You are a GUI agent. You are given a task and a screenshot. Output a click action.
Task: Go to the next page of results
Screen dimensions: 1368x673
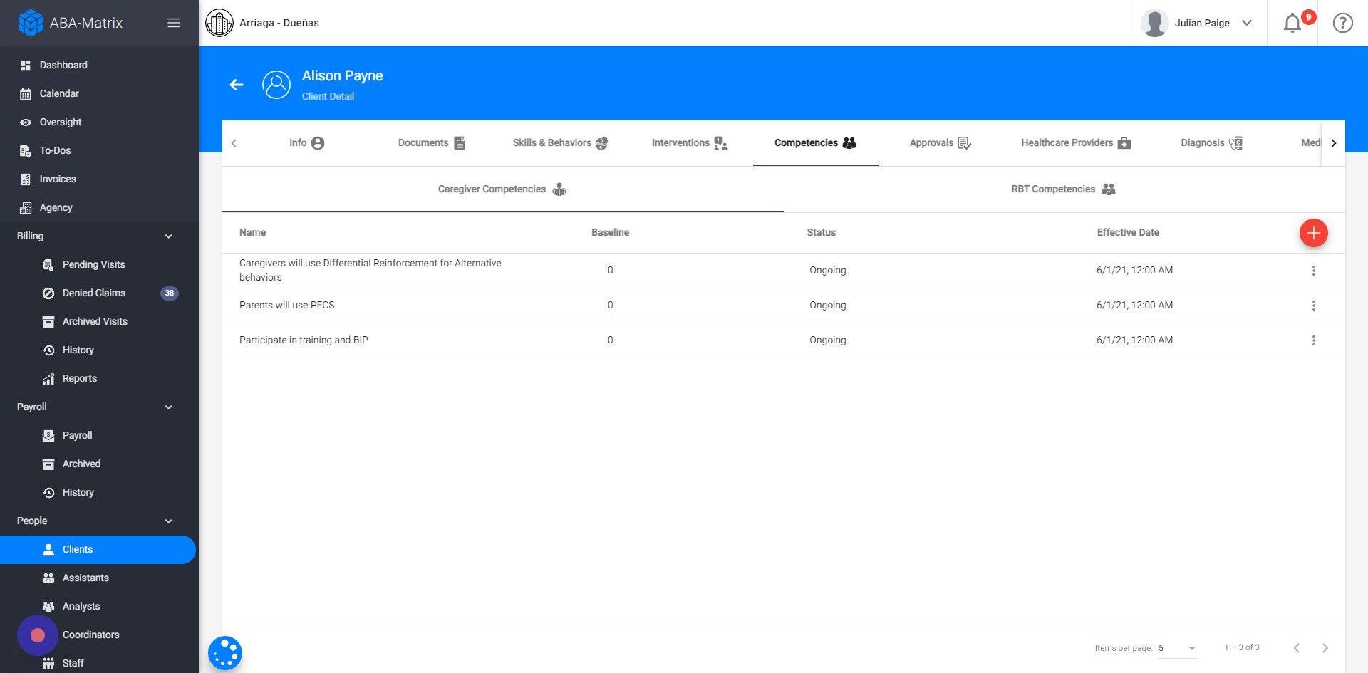(1325, 648)
